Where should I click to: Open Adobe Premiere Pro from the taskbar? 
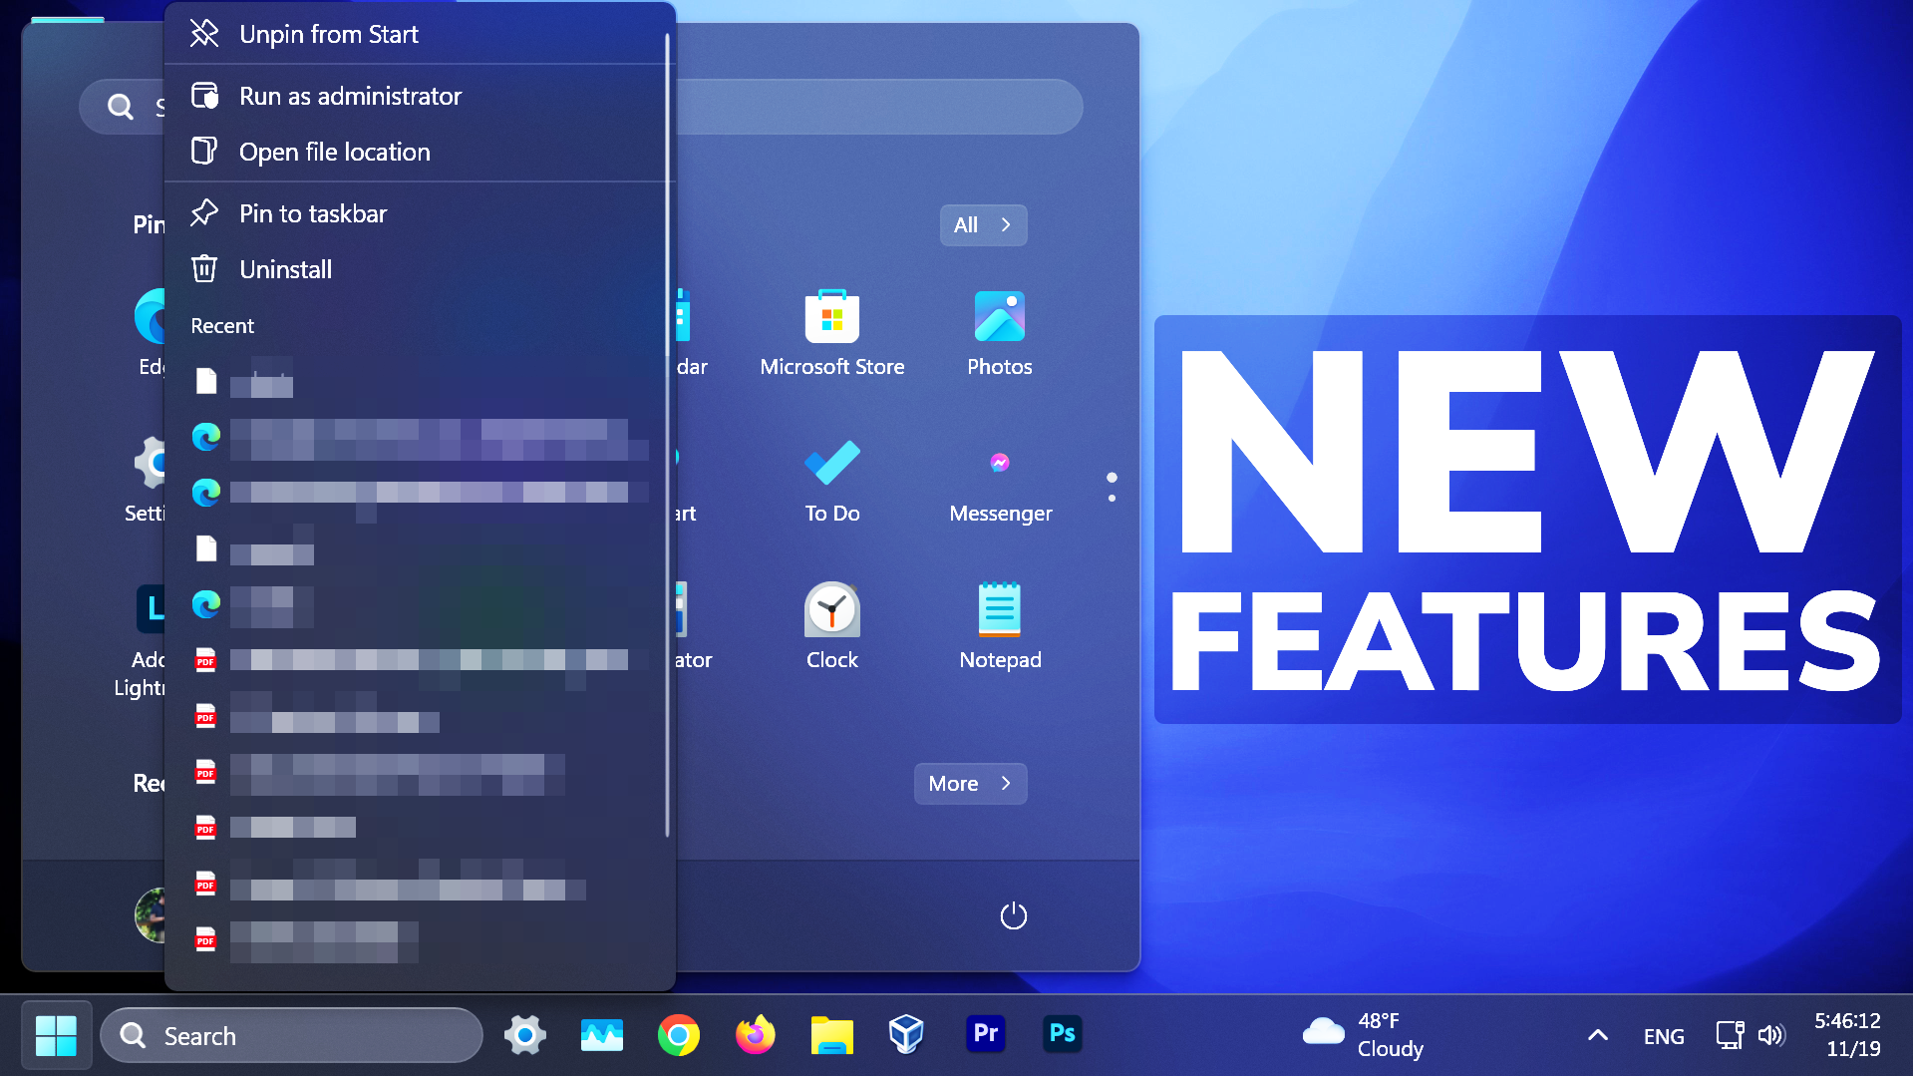pyautogui.click(x=985, y=1034)
